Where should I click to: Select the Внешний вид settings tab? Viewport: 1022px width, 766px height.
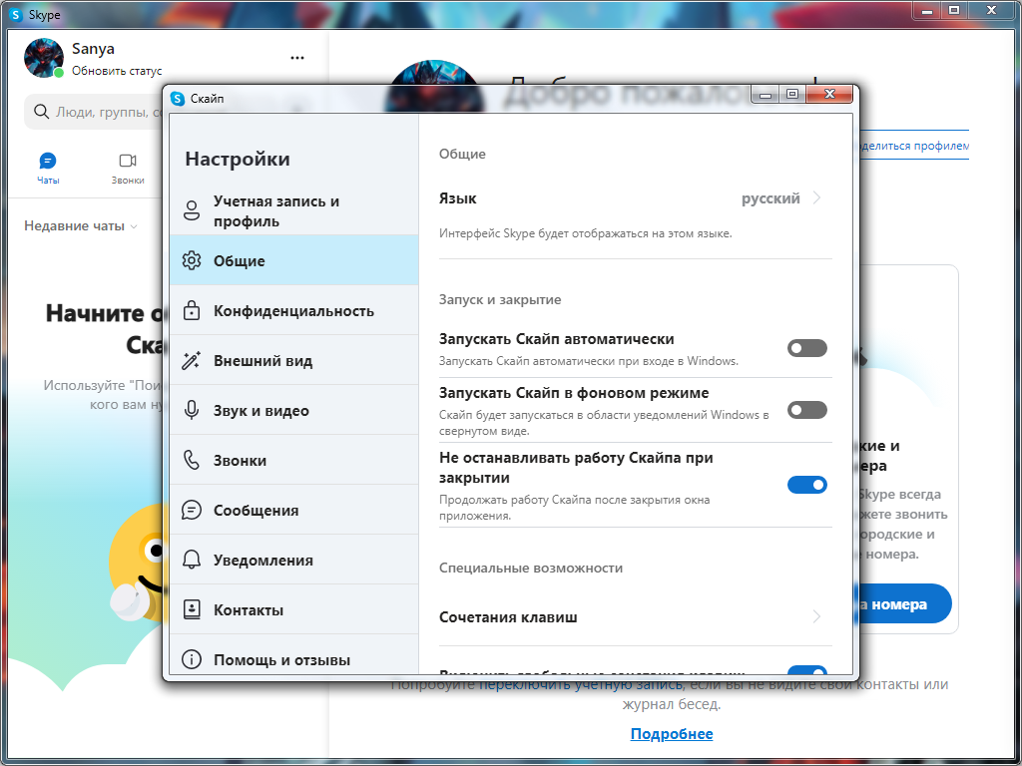point(294,360)
